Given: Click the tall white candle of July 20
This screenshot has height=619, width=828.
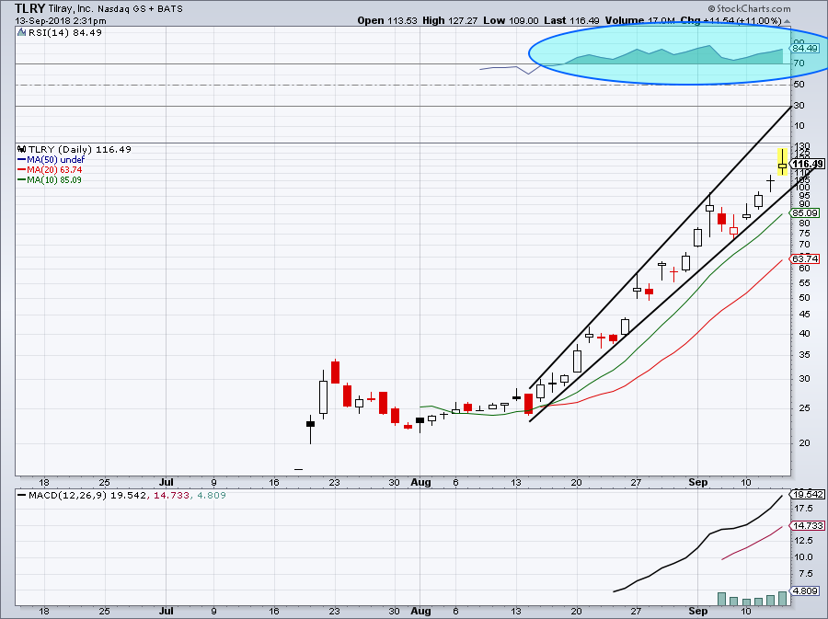Looking at the screenshot, I should (323, 396).
